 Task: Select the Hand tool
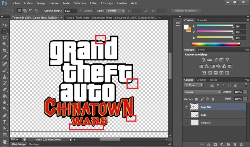pyautogui.click(x=5, y=142)
